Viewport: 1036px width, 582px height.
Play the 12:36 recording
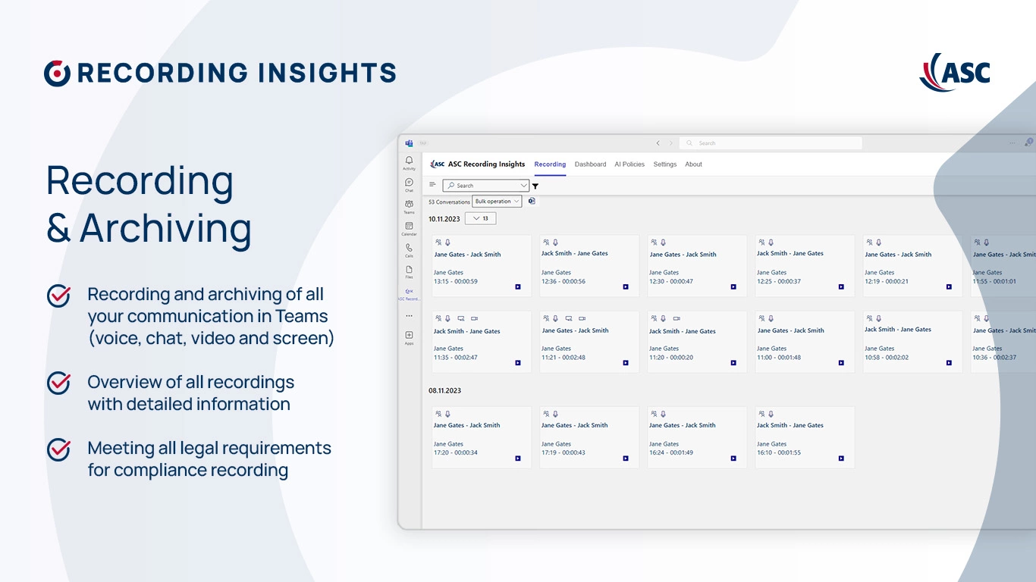click(x=626, y=286)
